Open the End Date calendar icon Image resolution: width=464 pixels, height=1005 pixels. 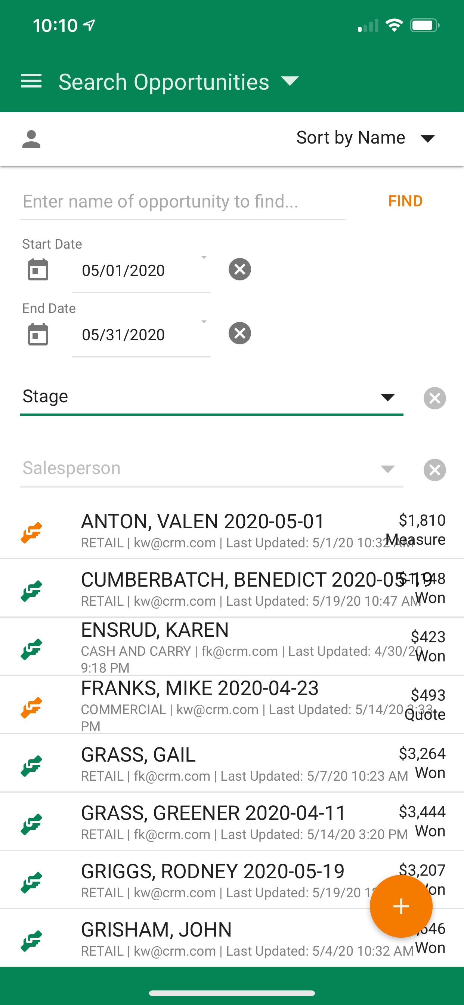[x=38, y=334]
